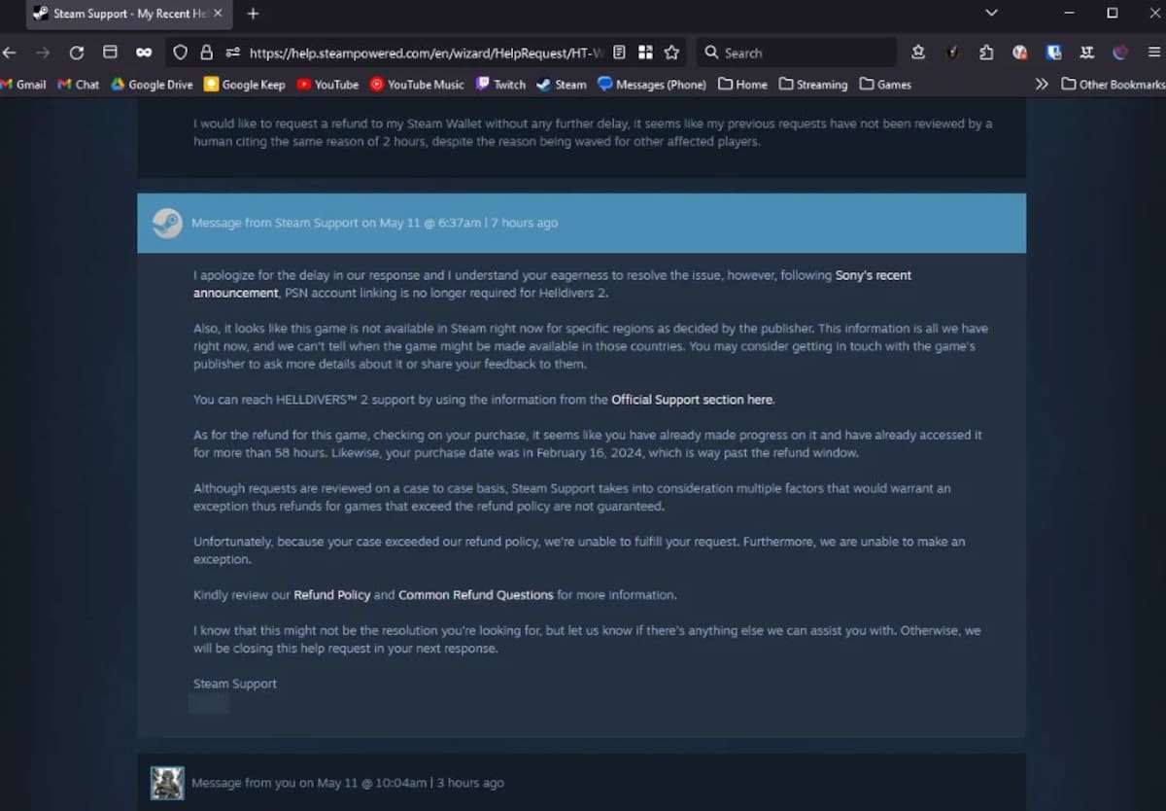
Task: Click the red-and-white round extension icon
Action: [x=1019, y=53]
